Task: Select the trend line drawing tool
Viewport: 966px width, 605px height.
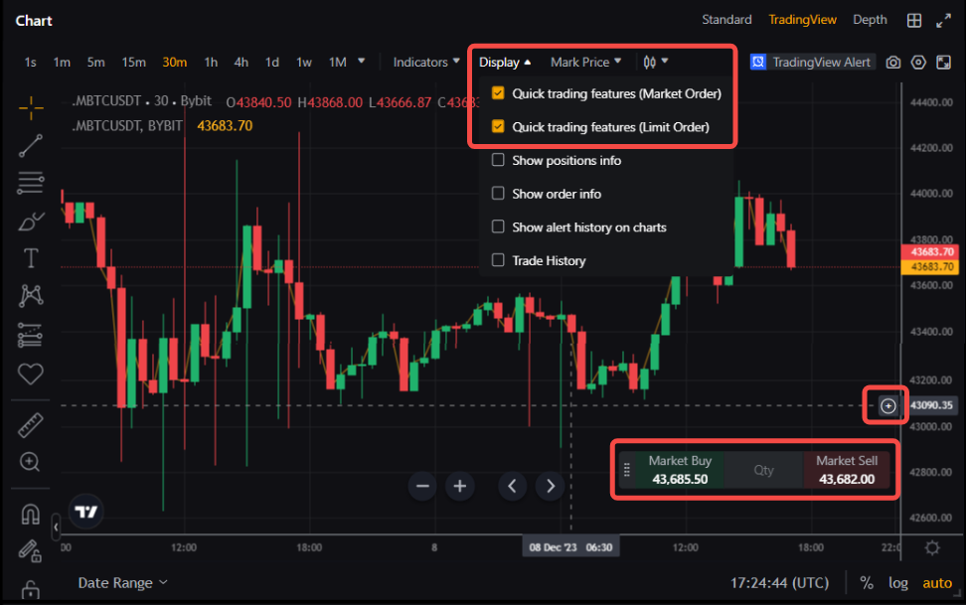Action: (x=31, y=145)
